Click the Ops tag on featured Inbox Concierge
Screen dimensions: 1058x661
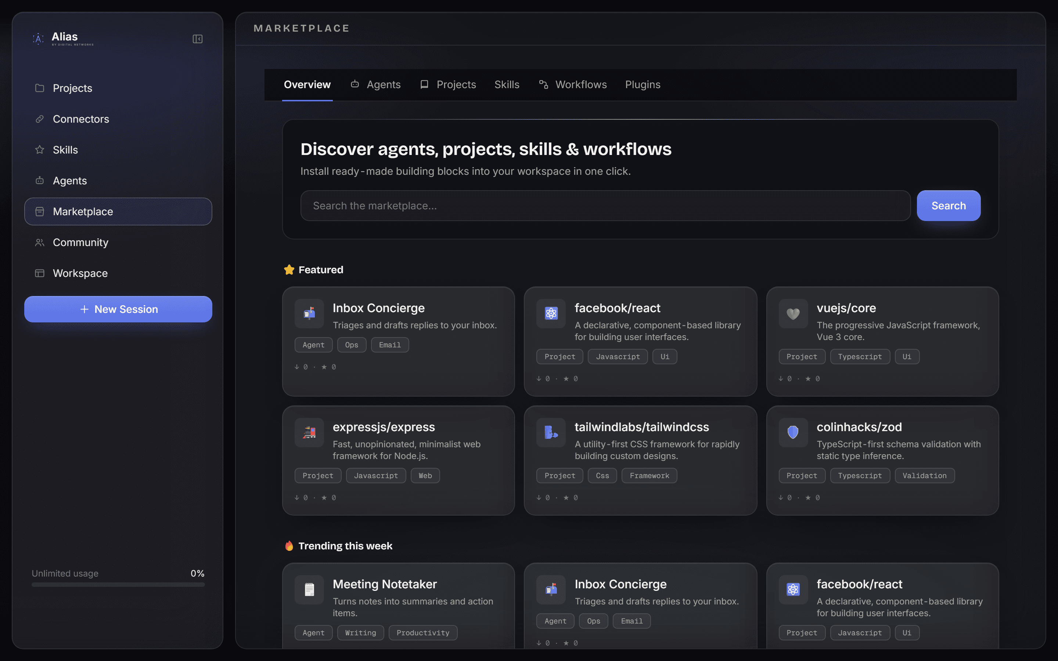coord(352,345)
